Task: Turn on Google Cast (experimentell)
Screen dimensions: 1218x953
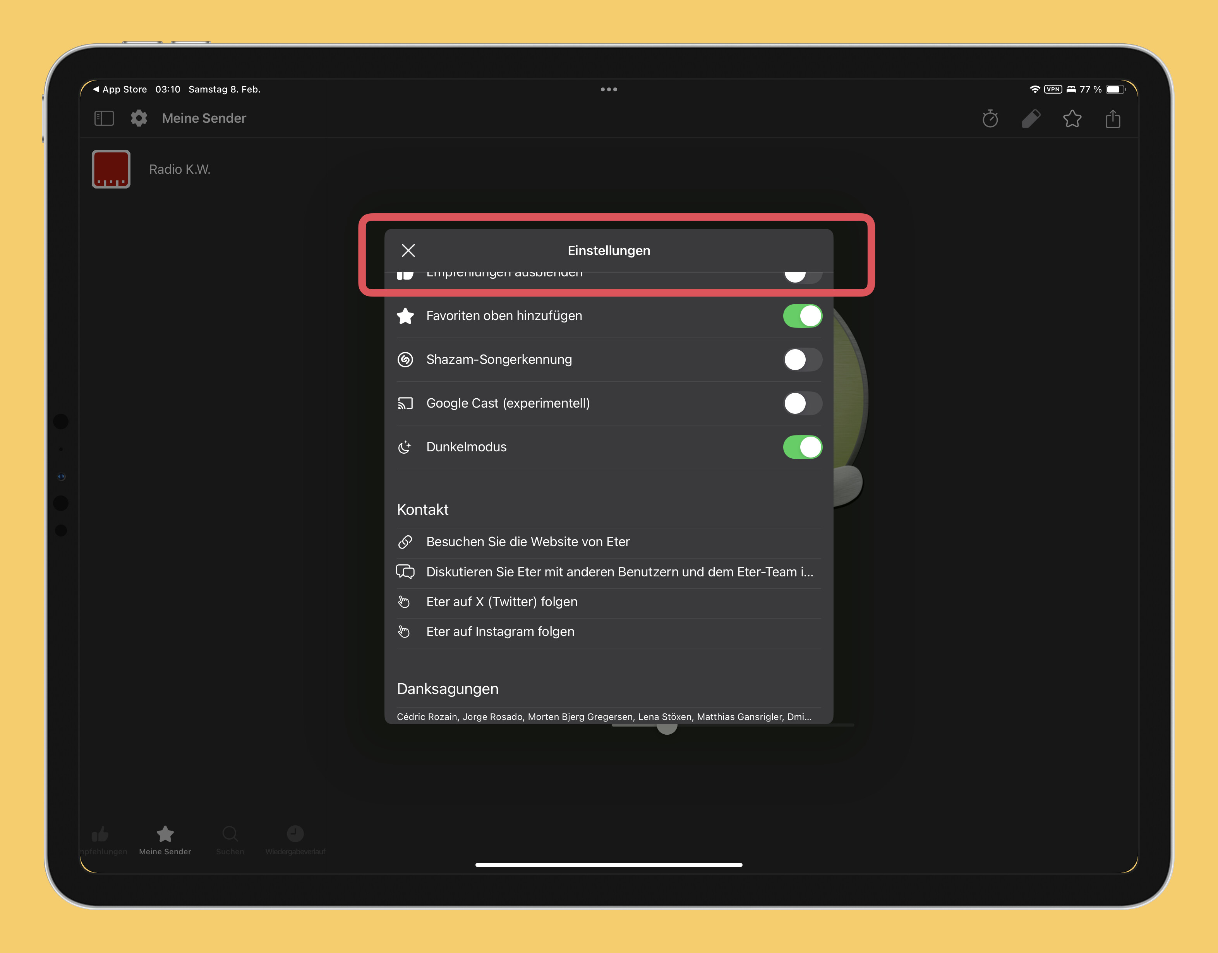Action: [802, 403]
